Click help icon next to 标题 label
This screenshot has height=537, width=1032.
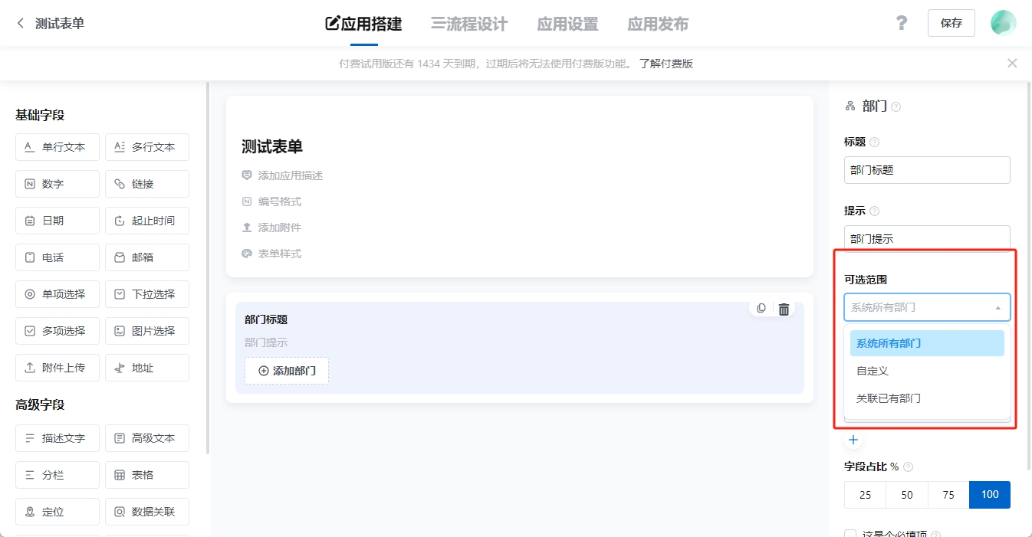(x=875, y=142)
